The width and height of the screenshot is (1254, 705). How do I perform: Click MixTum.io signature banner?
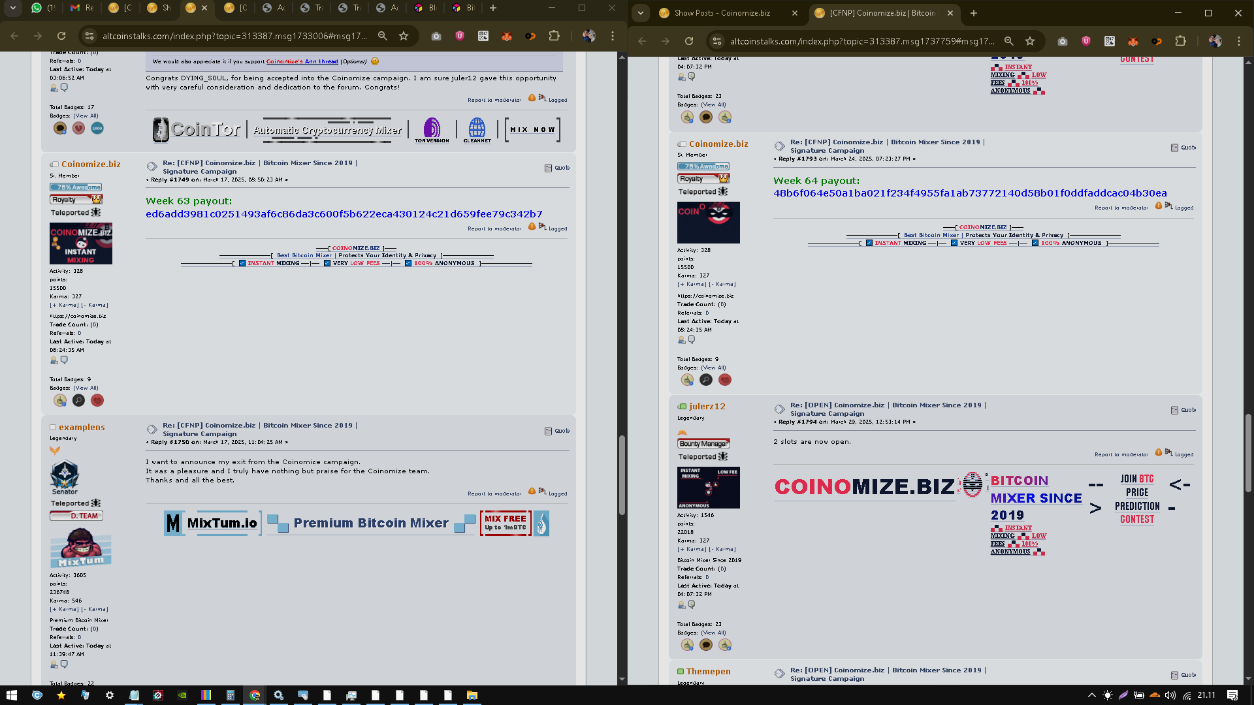(x=213, y=523)
